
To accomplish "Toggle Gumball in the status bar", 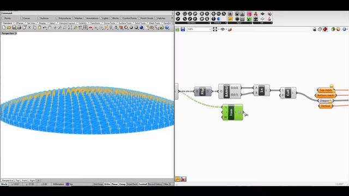I will click(143, 184).
